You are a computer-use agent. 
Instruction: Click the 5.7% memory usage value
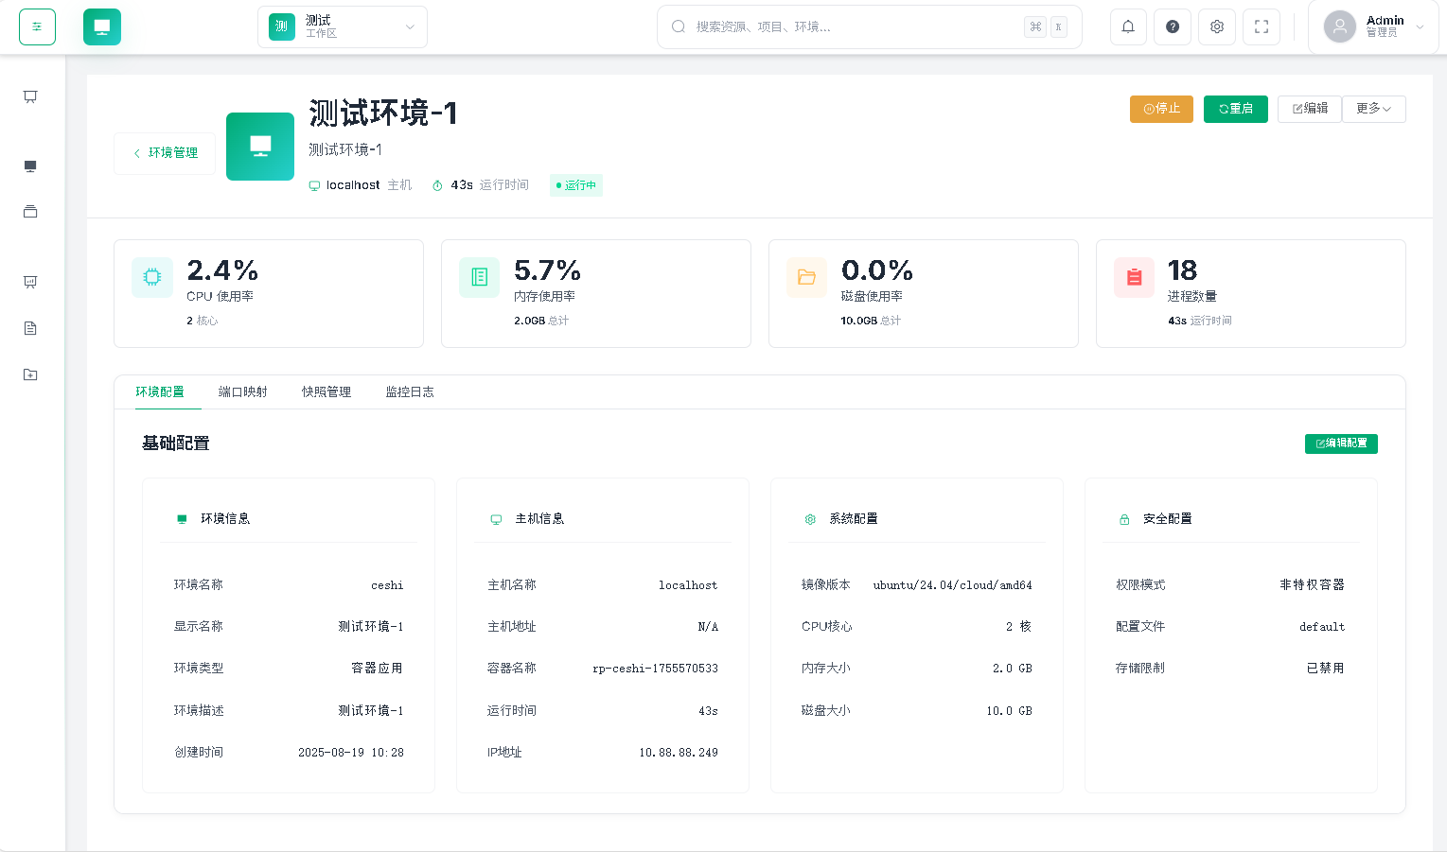point(547,270)
